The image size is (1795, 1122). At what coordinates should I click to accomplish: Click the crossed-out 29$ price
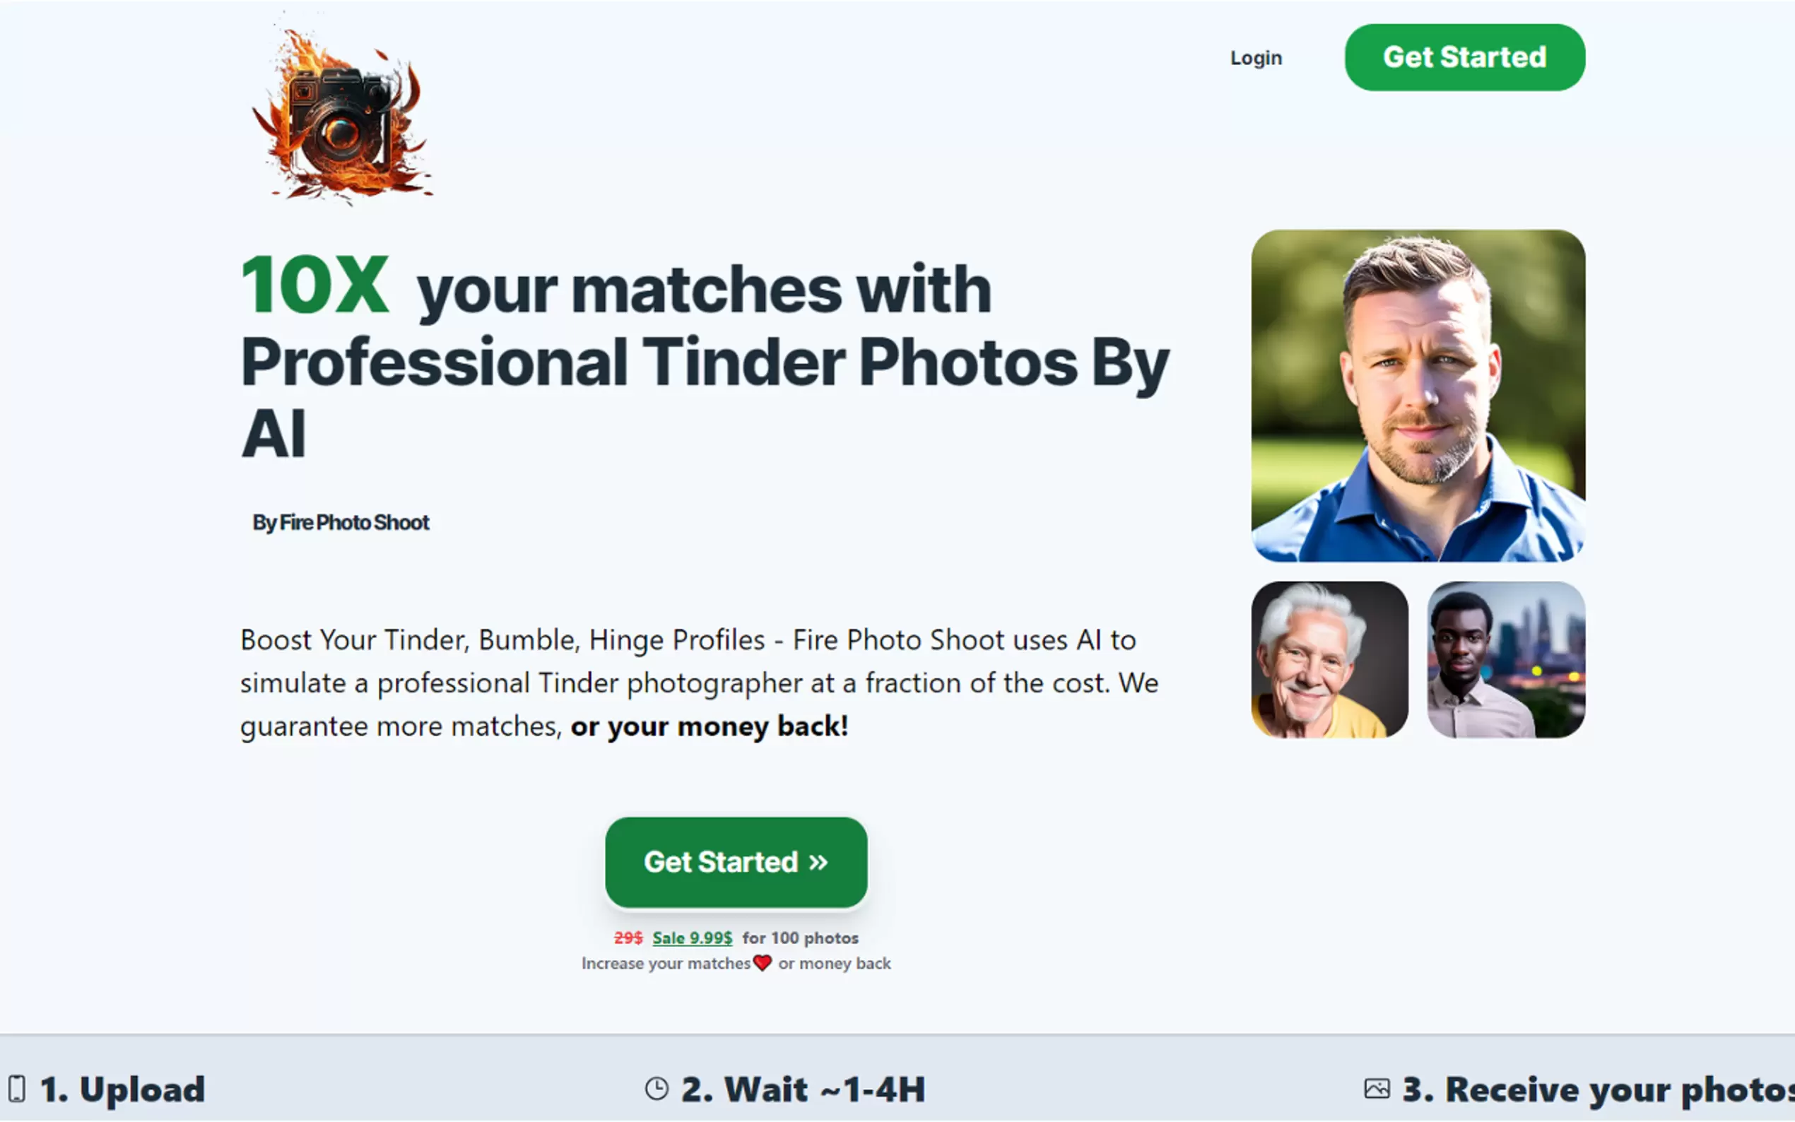coord(628,938)
